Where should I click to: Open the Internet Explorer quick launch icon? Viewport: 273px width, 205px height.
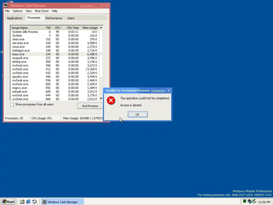28,202
